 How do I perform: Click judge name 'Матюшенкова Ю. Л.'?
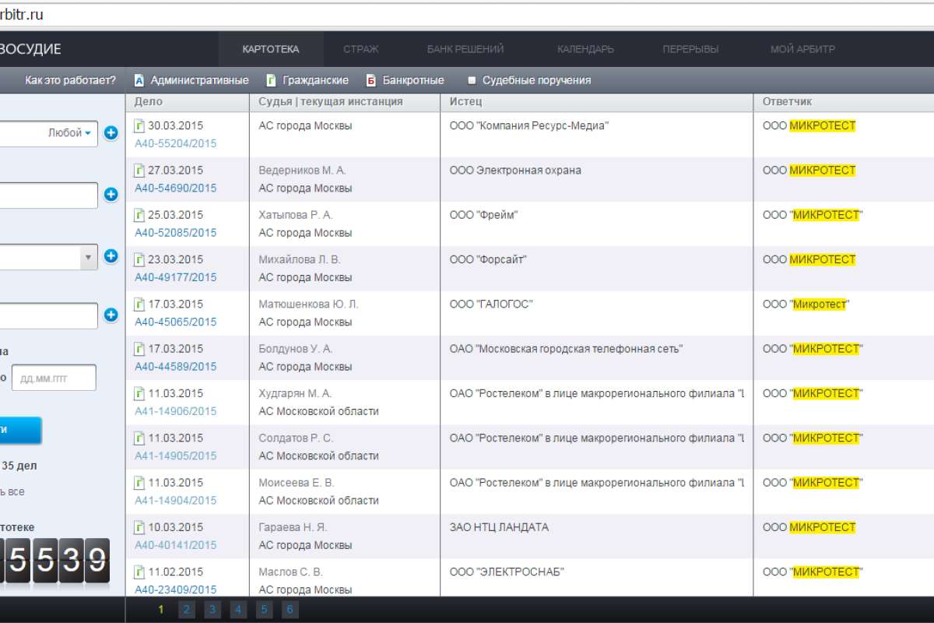tap(309, 304)
